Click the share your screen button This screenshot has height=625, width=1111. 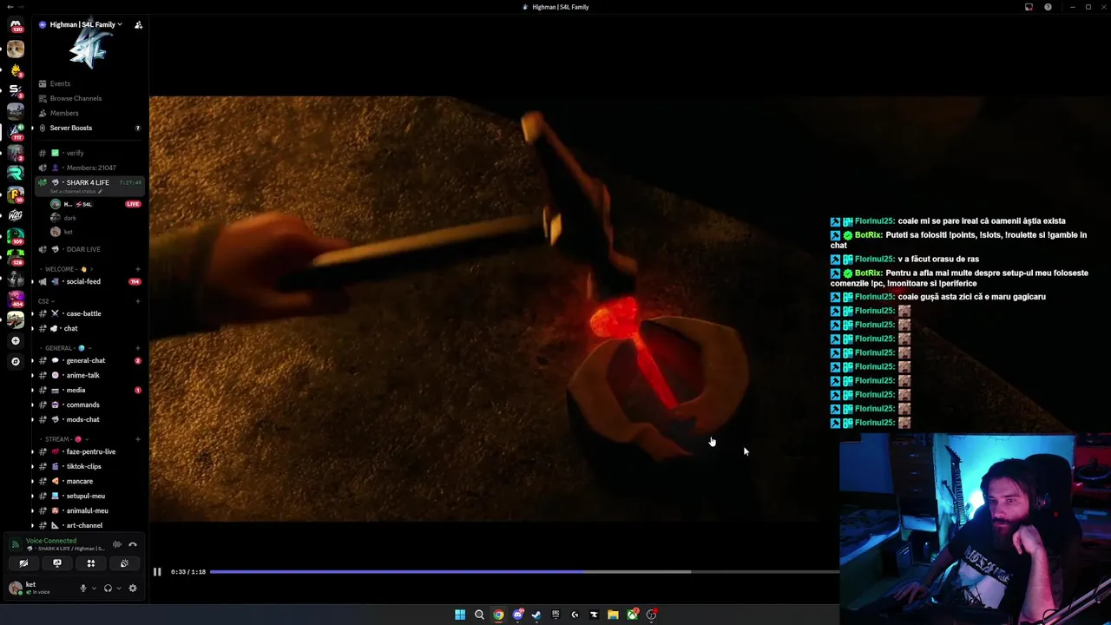57,563
